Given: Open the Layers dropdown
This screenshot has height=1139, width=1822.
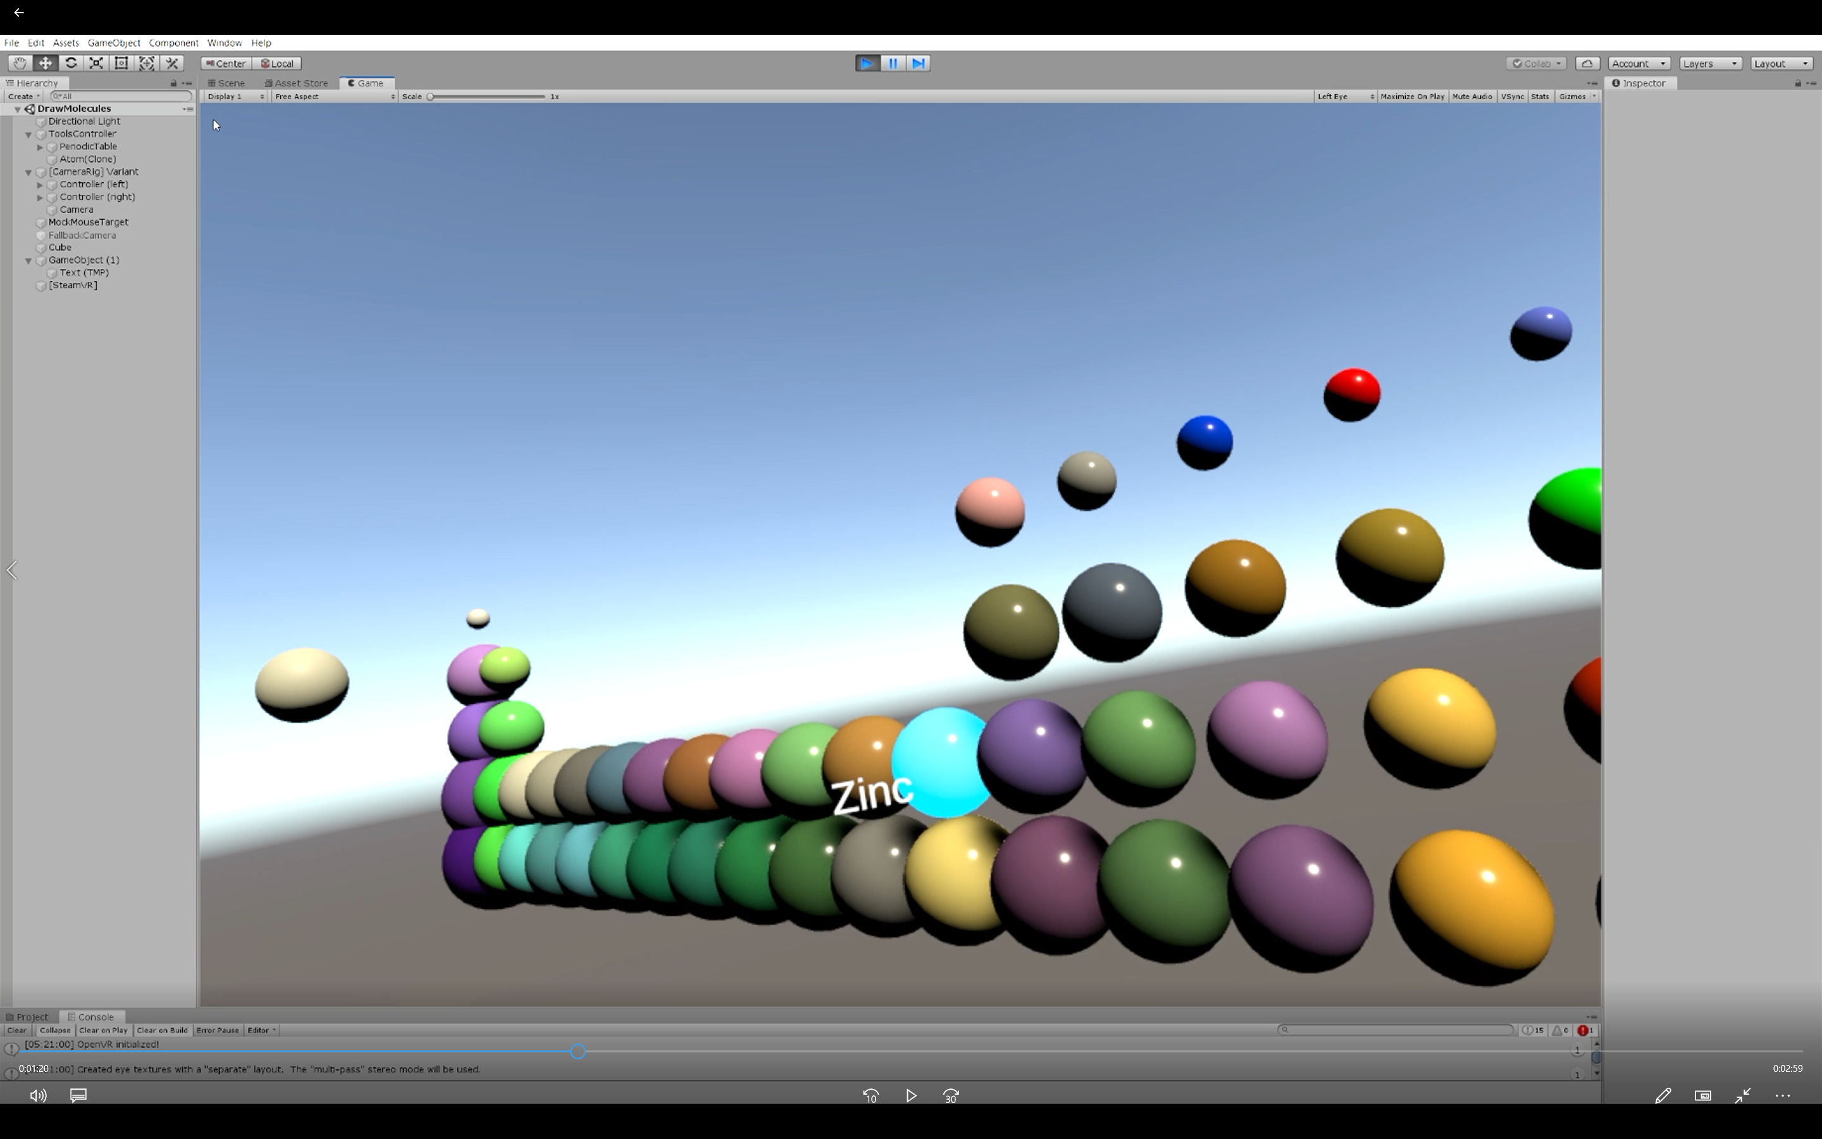Looking at the screenshot, I should (x=1710, y=63).
